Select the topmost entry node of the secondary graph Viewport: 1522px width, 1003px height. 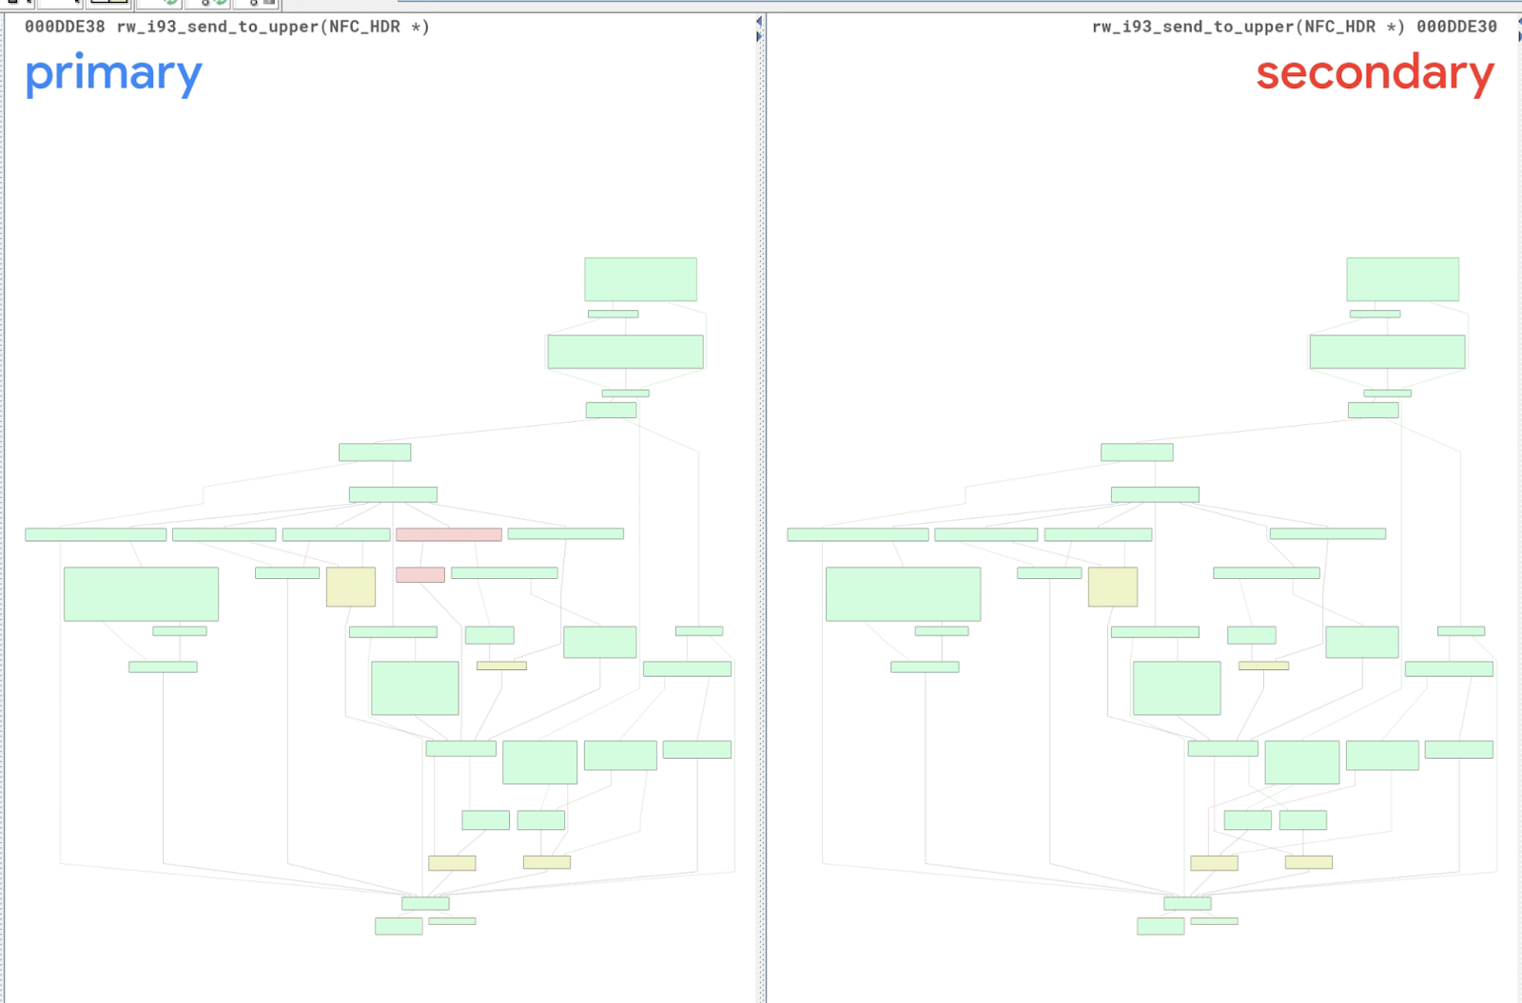pyautogui.click(x=1402, y=280)
